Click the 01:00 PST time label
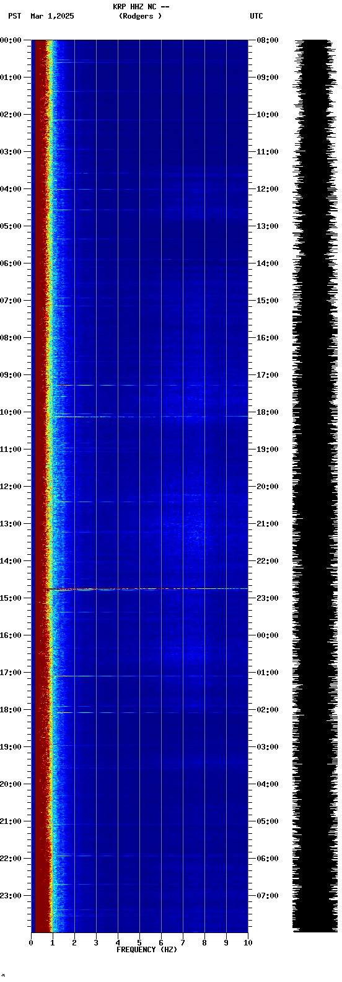Viewport: 342px width, 982px height. (x=11, y=77)
